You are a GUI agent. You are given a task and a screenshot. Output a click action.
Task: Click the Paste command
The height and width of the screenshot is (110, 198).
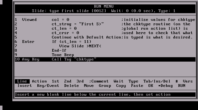pos(137,86)
